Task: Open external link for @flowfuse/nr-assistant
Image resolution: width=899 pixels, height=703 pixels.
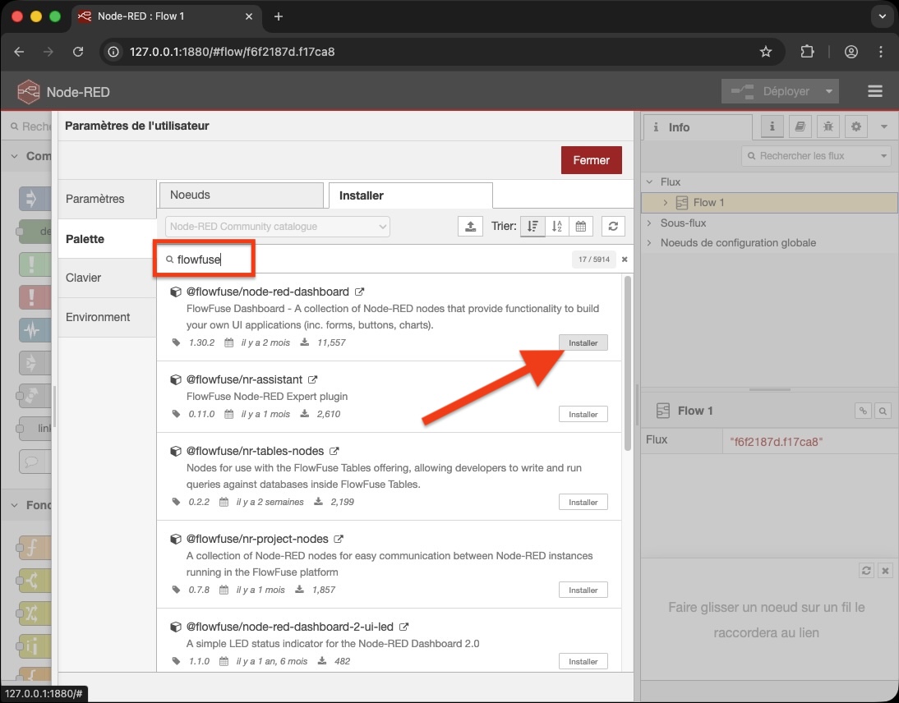Action: (x=312, y=380)
